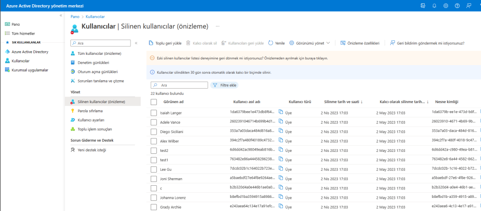Viewport: 481px width, 211px height.
Task: Copy Isaiah Langer's user principal name
Action: tap(280, 112)
